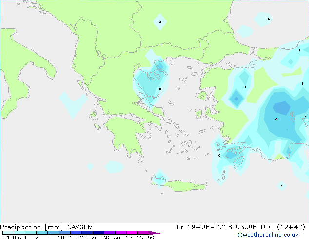Click the 'Precipitation' legend title word
This screenshot has height=239, width=309.
[x=20, y=227]
